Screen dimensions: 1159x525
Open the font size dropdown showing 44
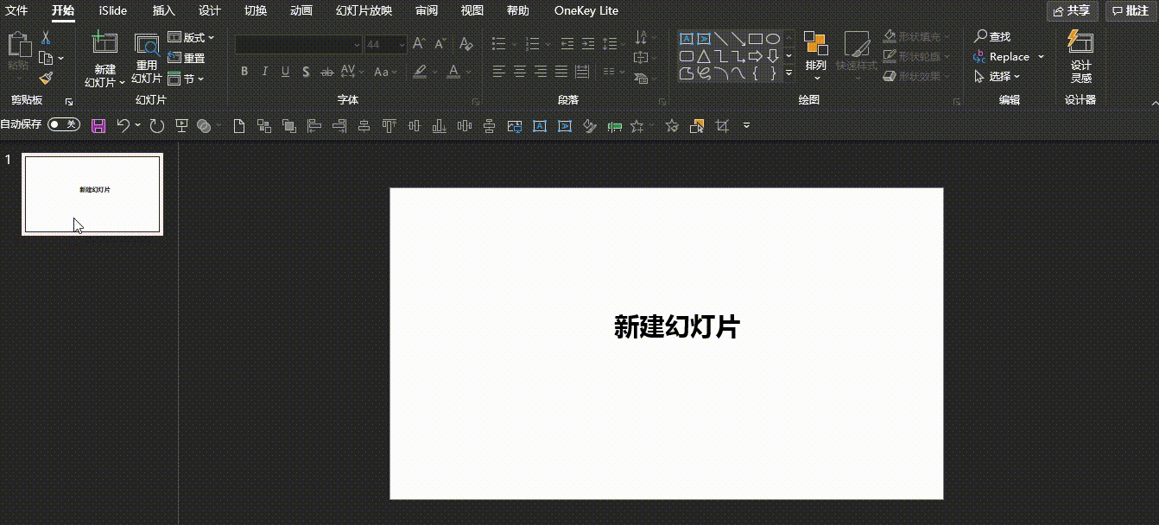click(x=385, y=44)
